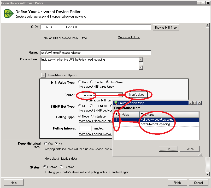The width and height of the screenshot is (211, 188).
Task: Click main window scrollbar up arrow
Action: point(207,25)
